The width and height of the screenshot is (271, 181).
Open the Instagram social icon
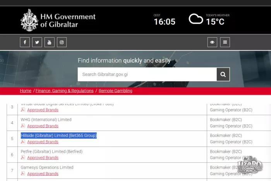pyautogui.click(x=62, y=42)
